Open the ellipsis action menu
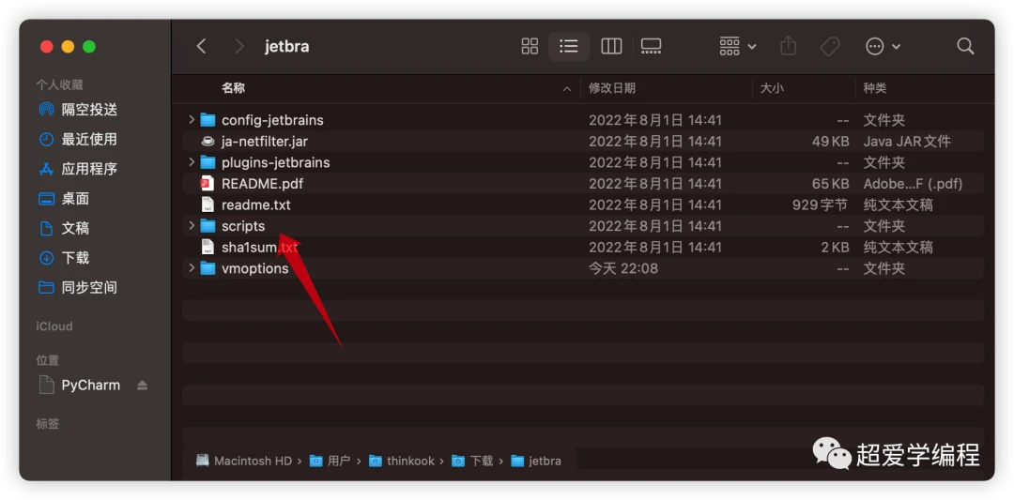Screen dimensions: 1014x500 click(x=883, y=47)
